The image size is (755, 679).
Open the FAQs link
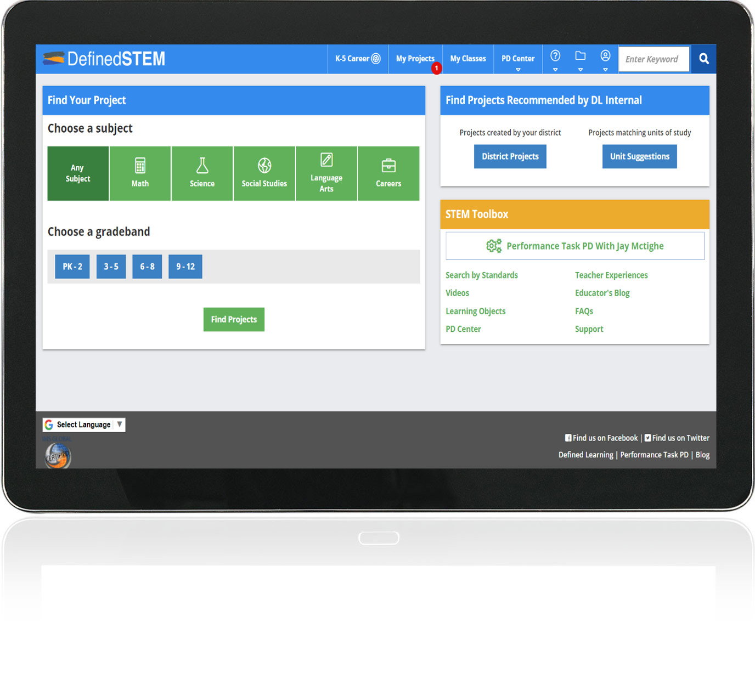tap(584, 311)
